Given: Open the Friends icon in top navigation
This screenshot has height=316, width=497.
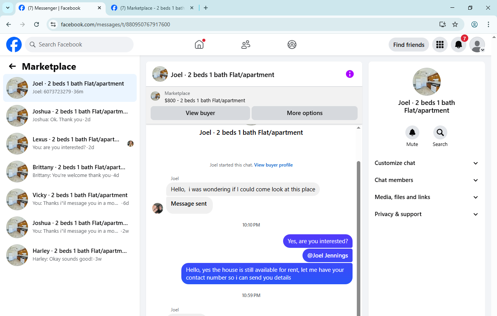Looking at the screenshot, I should pos(246,45).
